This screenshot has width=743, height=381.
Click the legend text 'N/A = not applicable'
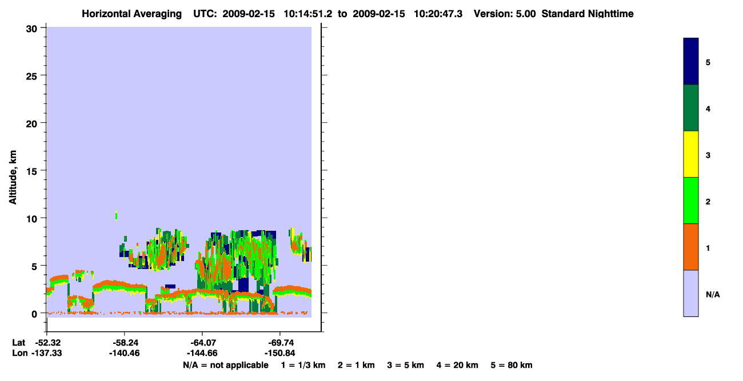tap(225, 366)
